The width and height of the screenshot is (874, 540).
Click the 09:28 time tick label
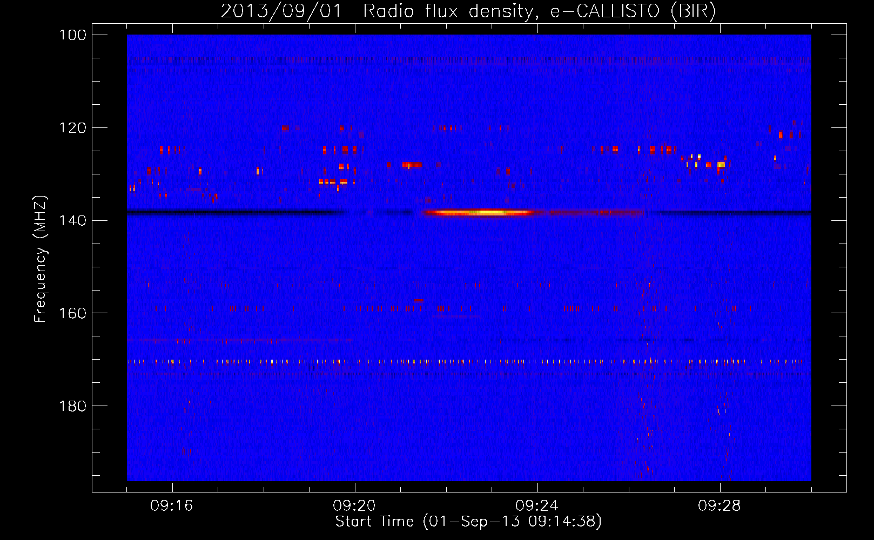click(720, 506)
